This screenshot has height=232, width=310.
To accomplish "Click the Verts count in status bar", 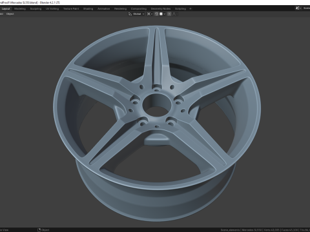I will [x=272, y=230].
